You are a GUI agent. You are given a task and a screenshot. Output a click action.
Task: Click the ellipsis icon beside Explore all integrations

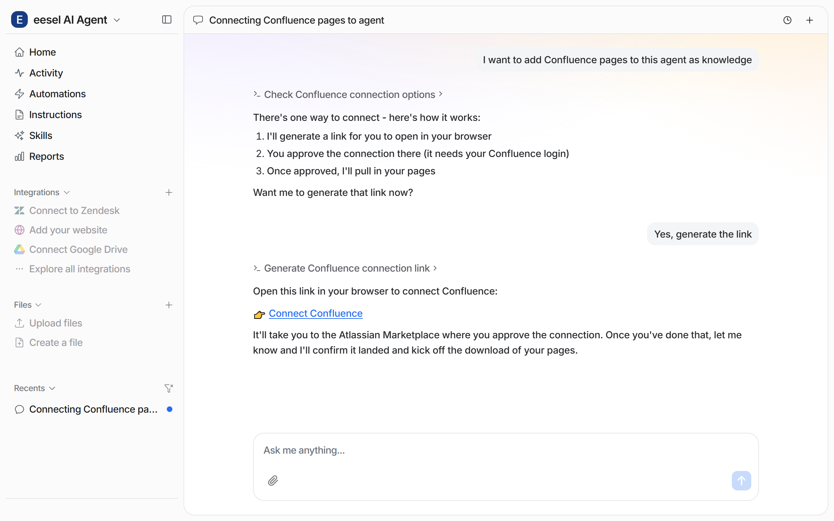pos(19,269)
